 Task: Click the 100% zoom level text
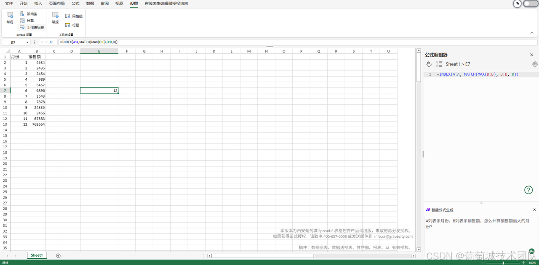(x=532, y=263)
